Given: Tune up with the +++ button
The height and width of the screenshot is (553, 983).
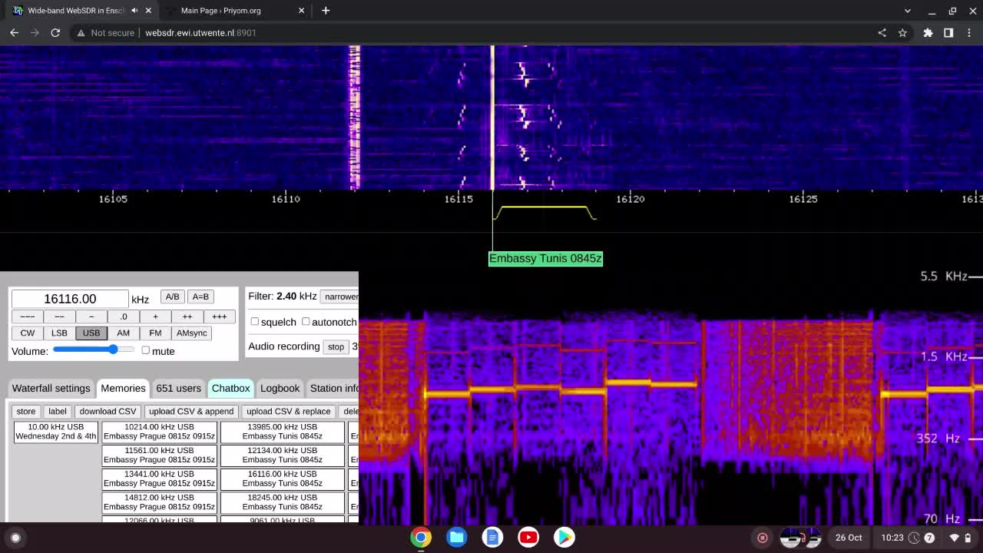Looking at the screenshot, I should click(220, 316).
